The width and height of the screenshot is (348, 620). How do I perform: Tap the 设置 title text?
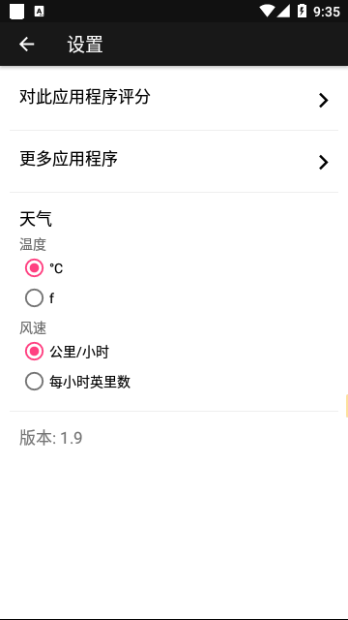85,45
